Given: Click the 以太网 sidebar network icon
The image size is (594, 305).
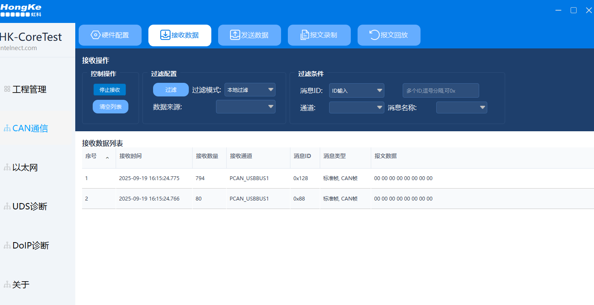Looking at the screenshot, I should 7,167.
